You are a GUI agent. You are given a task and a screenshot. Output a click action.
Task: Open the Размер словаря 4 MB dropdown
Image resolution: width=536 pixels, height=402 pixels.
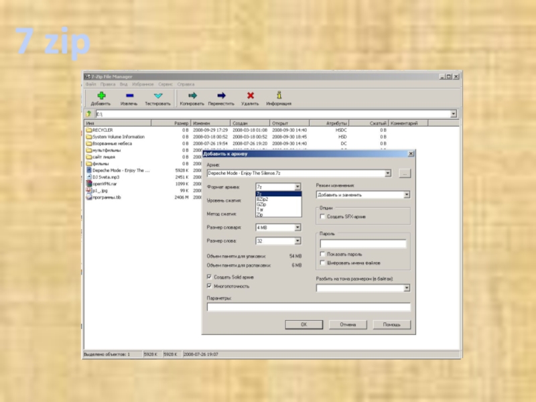[297, 227]
